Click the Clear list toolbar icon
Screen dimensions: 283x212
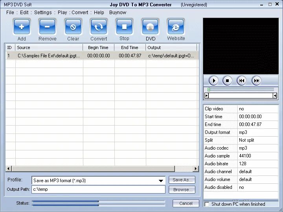click(73, 27)
